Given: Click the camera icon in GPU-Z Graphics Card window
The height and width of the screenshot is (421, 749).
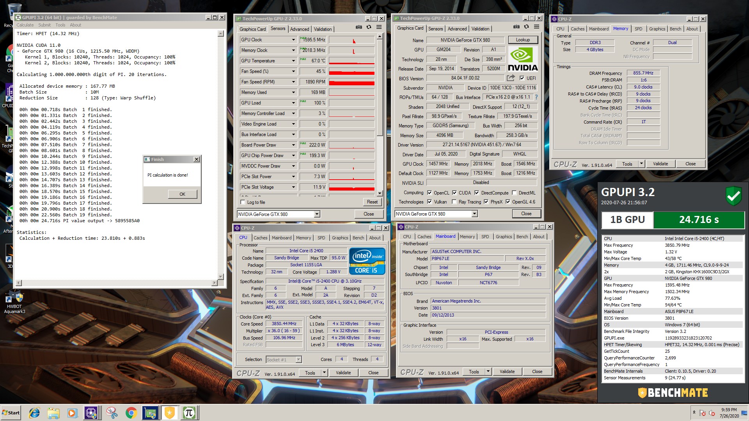Looking at the screenshot, I should click(x=516, y=27).
